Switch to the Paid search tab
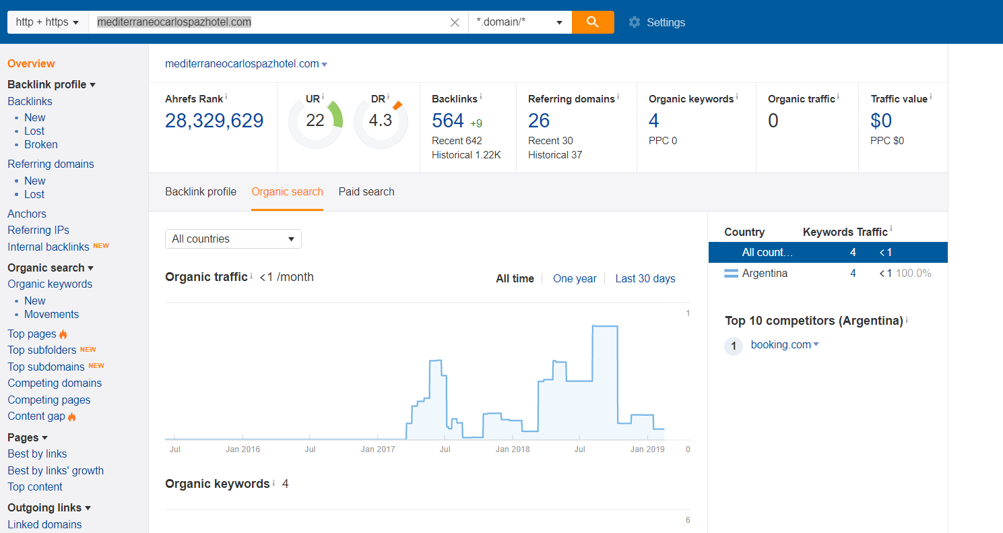1003x533 pixels. tap(366, 192)
